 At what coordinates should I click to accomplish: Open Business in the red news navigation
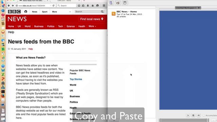(39, 26)
